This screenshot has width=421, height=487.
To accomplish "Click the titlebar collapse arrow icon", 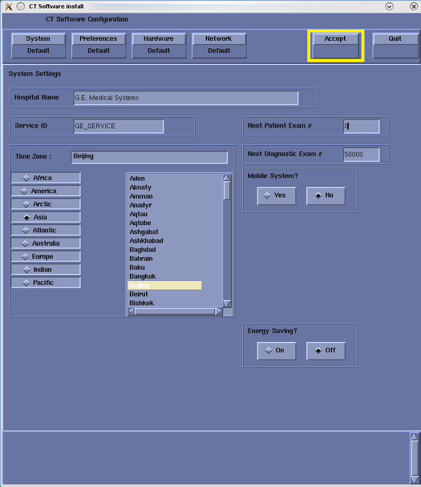I will 389,6.
